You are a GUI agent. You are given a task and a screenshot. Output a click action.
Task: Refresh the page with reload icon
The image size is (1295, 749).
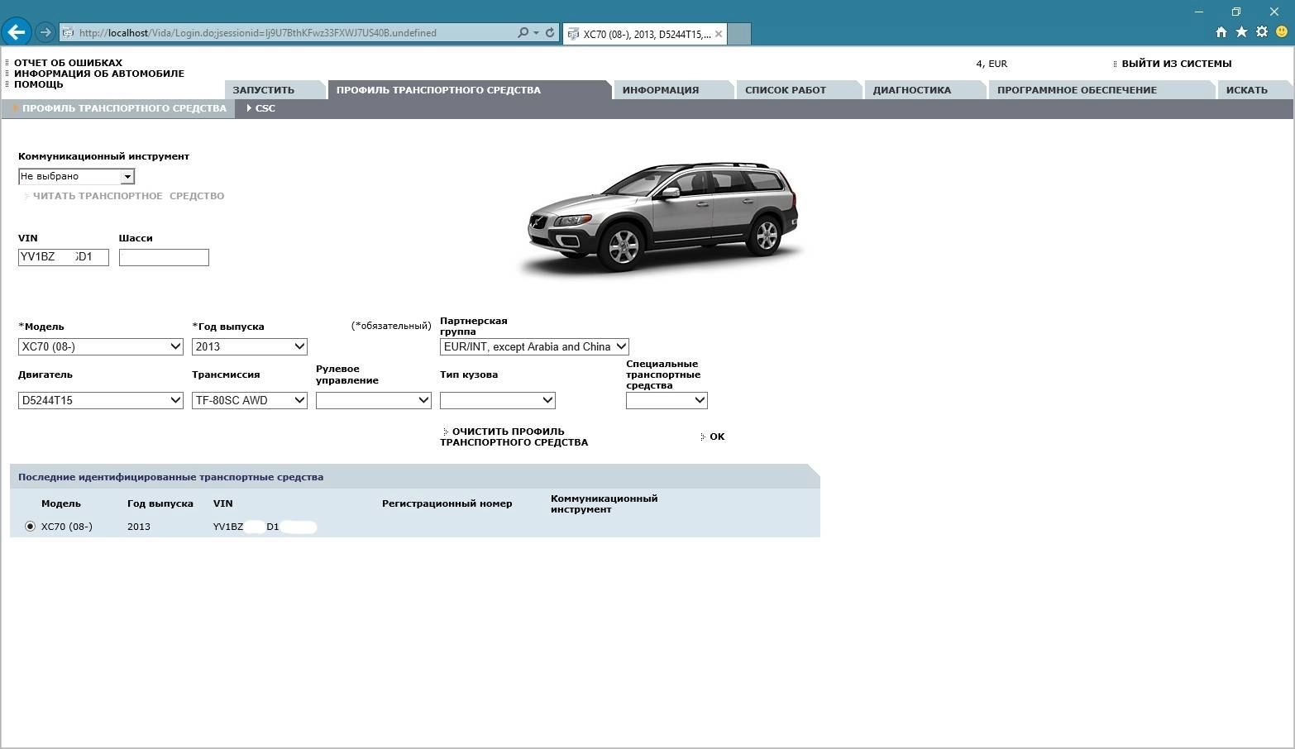[x=550, y=33]
